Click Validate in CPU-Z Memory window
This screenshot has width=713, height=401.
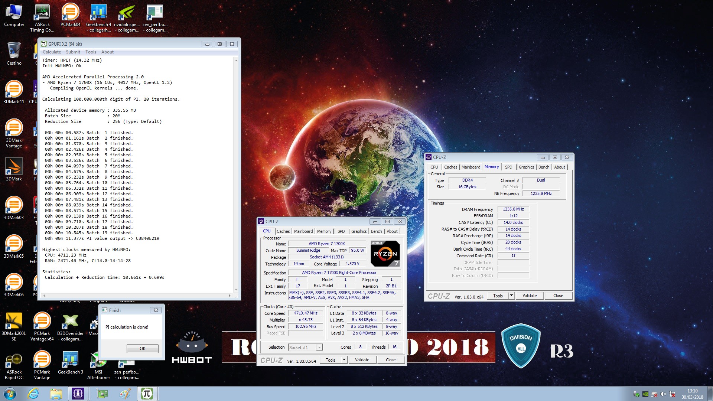530,296
